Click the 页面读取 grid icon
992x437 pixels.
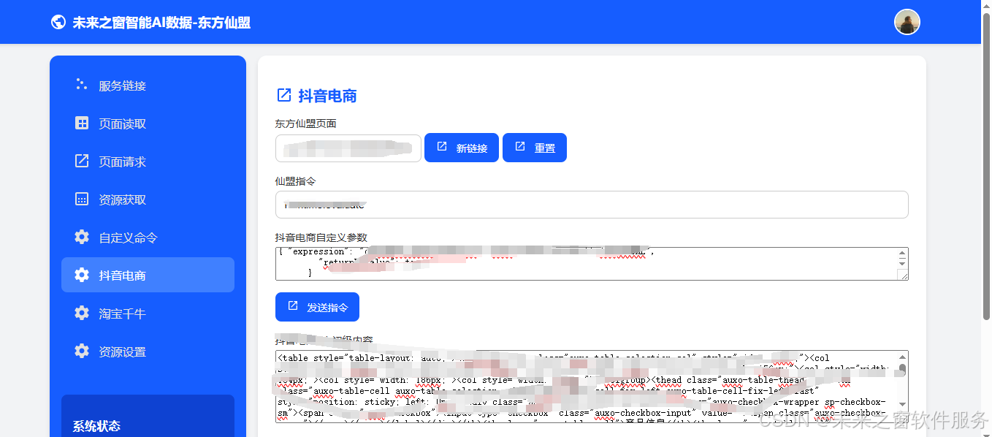pos(82,123)
